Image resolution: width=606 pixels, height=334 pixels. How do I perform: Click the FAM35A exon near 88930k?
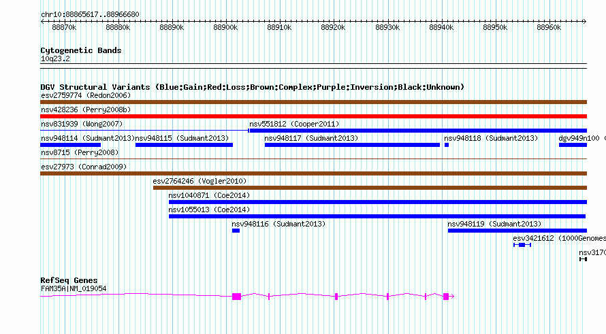387,297
